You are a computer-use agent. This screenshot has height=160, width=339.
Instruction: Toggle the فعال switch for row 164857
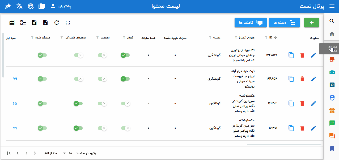tap(125, 55)
